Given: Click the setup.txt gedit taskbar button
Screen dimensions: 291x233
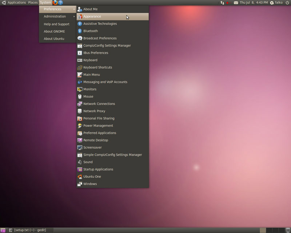Looking at the screenshot, I should (x=30, y=230).
